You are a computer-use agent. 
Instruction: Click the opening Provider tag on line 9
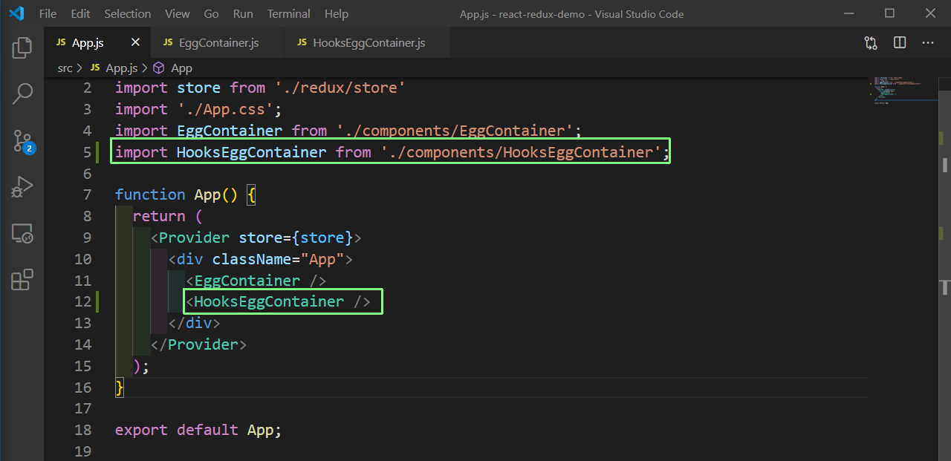pos(256,238)
